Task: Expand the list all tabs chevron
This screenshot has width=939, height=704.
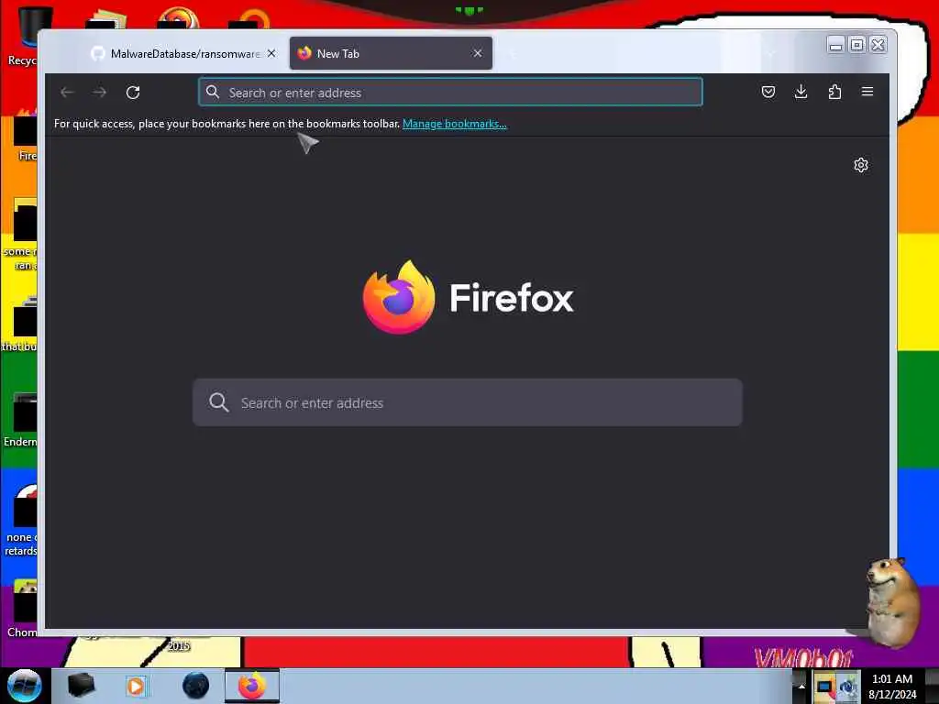Action: (770, 54)
